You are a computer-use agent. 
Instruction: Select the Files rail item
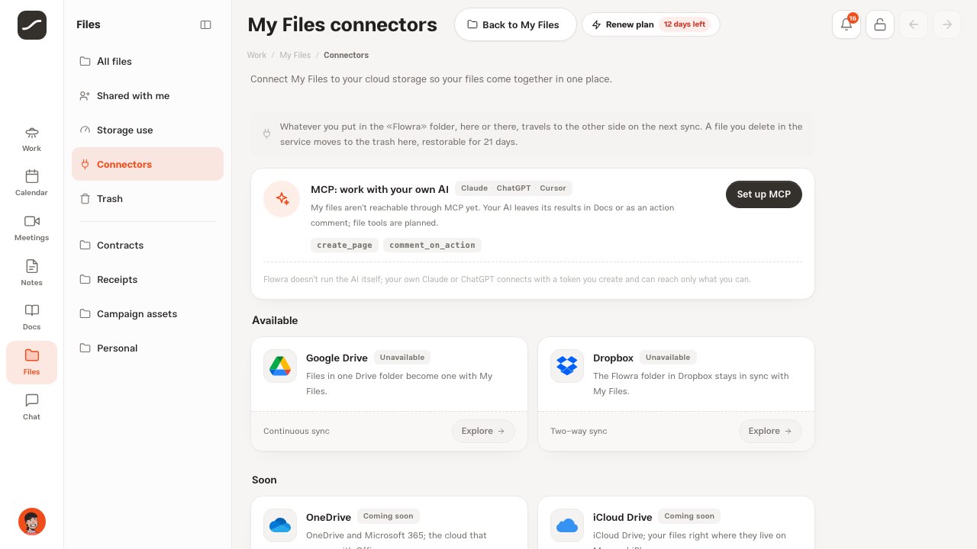(x=31, y=362)
